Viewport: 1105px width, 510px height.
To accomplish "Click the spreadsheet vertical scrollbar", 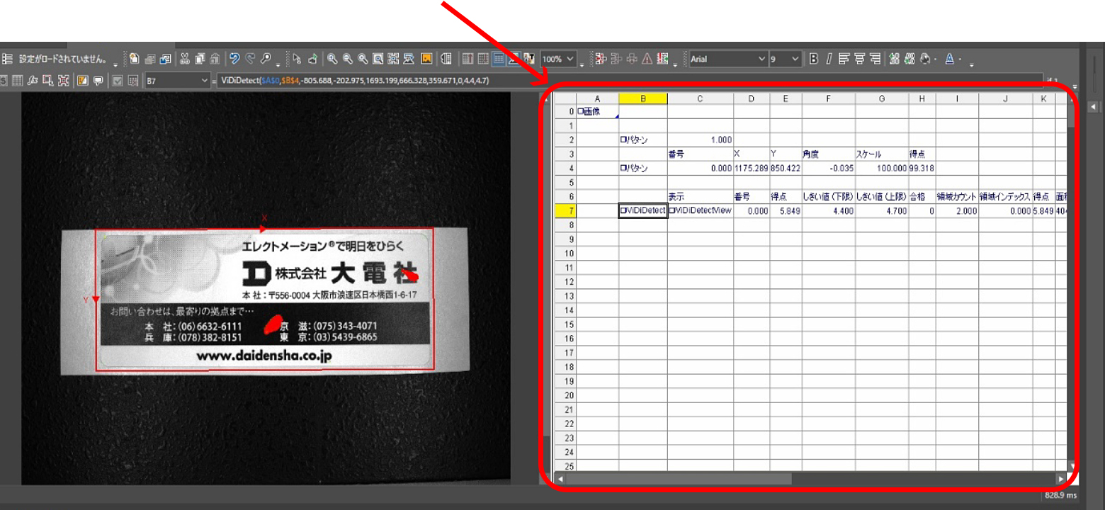I will [1071, 283].
